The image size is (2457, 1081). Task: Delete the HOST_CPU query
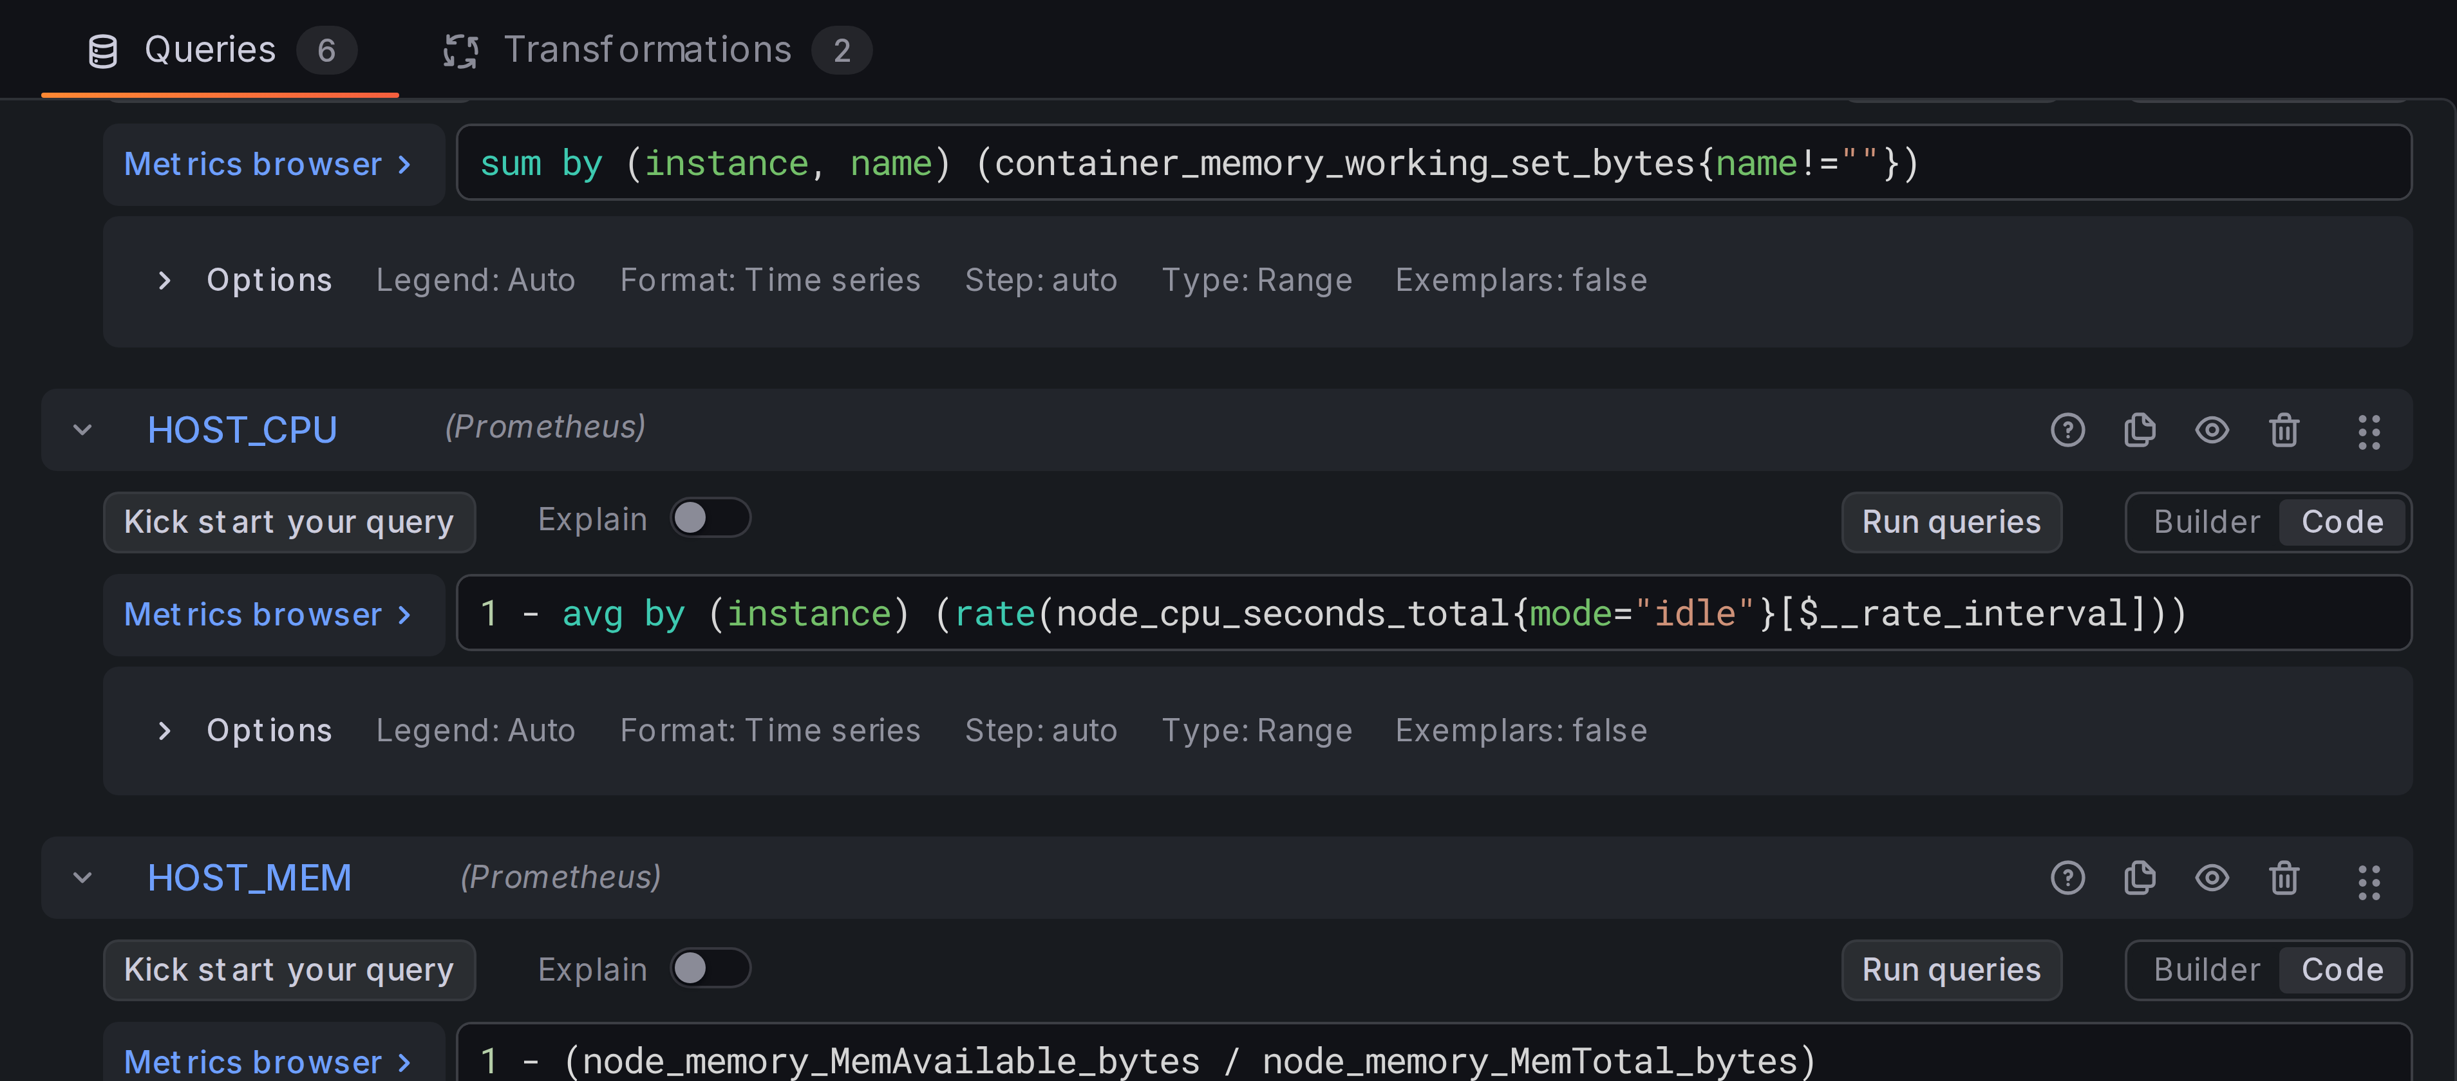(x=2283, y=430)
